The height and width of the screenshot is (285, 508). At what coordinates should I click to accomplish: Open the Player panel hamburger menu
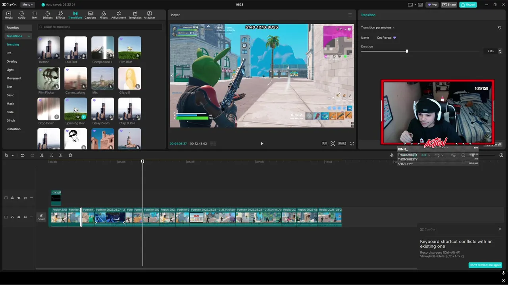350,15
